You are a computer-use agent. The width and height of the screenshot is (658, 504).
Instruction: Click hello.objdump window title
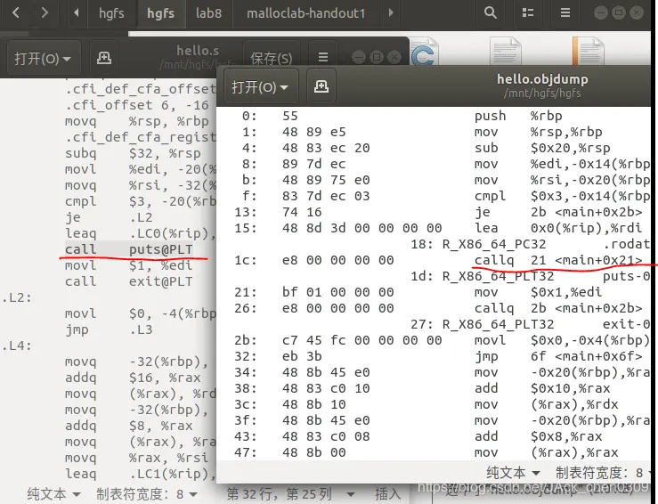[542, 79]
